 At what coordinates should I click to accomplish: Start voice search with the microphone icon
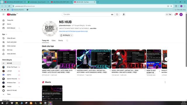pos(124,15)
